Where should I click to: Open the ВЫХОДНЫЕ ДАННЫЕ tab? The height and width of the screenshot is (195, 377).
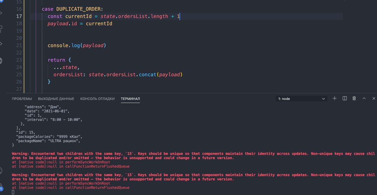pos(56,99)
